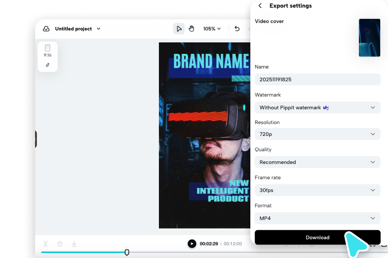Select the TikTok platform icon
This screenshot has height=258, width=388.
click(48, 65)
